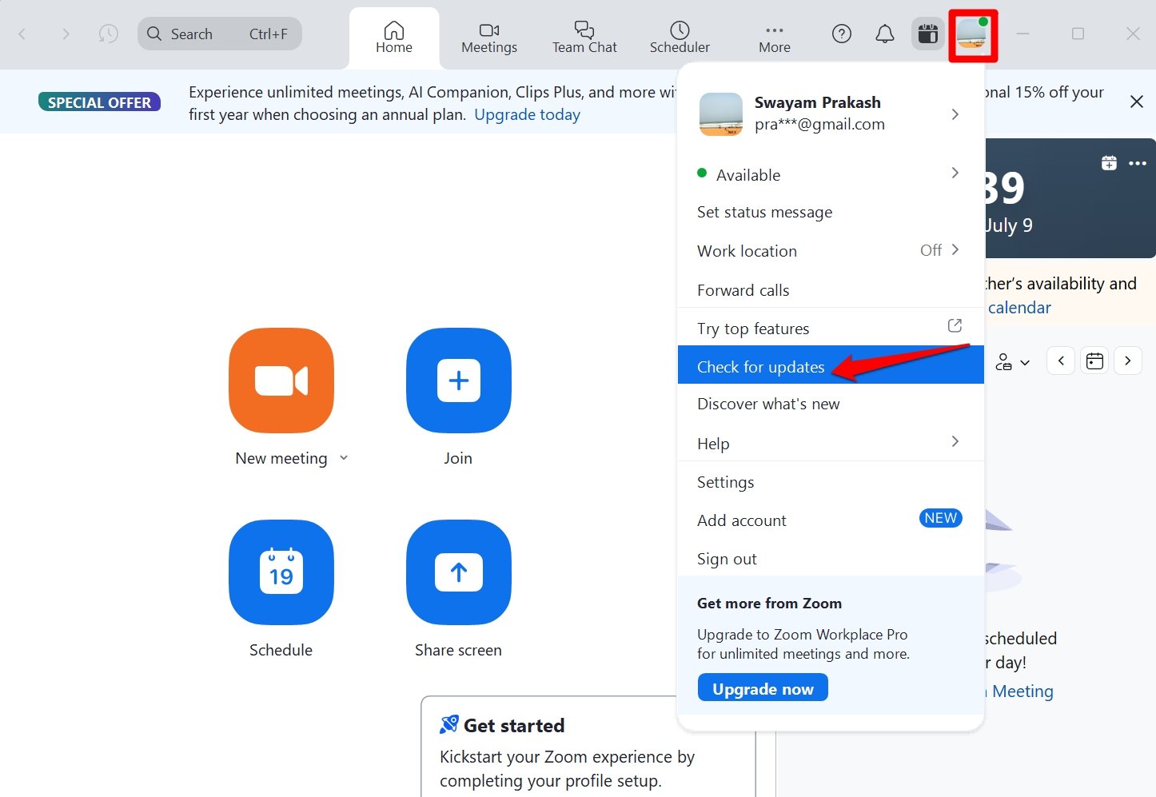Click Sign out
The image size is (1156, 797).
[831, 558]
